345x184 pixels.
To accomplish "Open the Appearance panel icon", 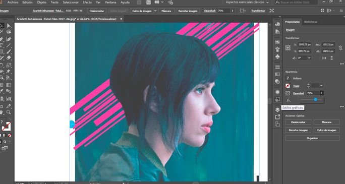I will click(277, 92).
